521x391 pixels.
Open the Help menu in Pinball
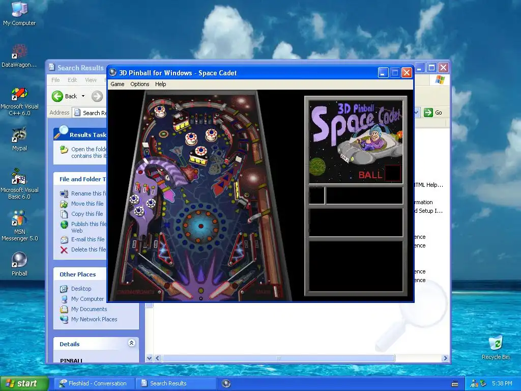(160, 84)
